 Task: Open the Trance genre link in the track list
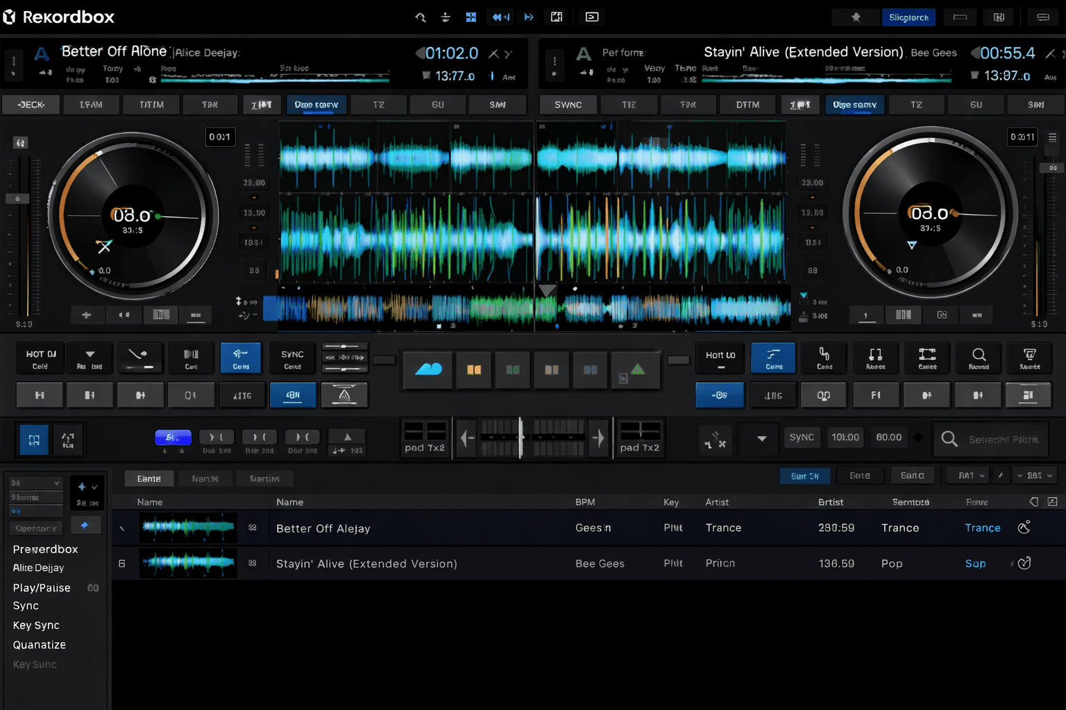coord(981,528)
